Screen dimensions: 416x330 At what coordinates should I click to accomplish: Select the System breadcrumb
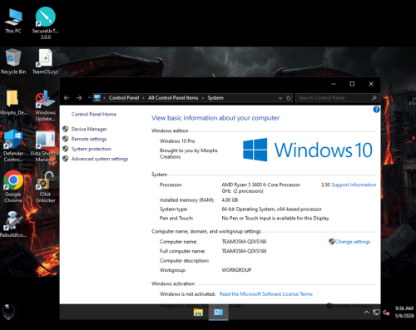[215, 98]
